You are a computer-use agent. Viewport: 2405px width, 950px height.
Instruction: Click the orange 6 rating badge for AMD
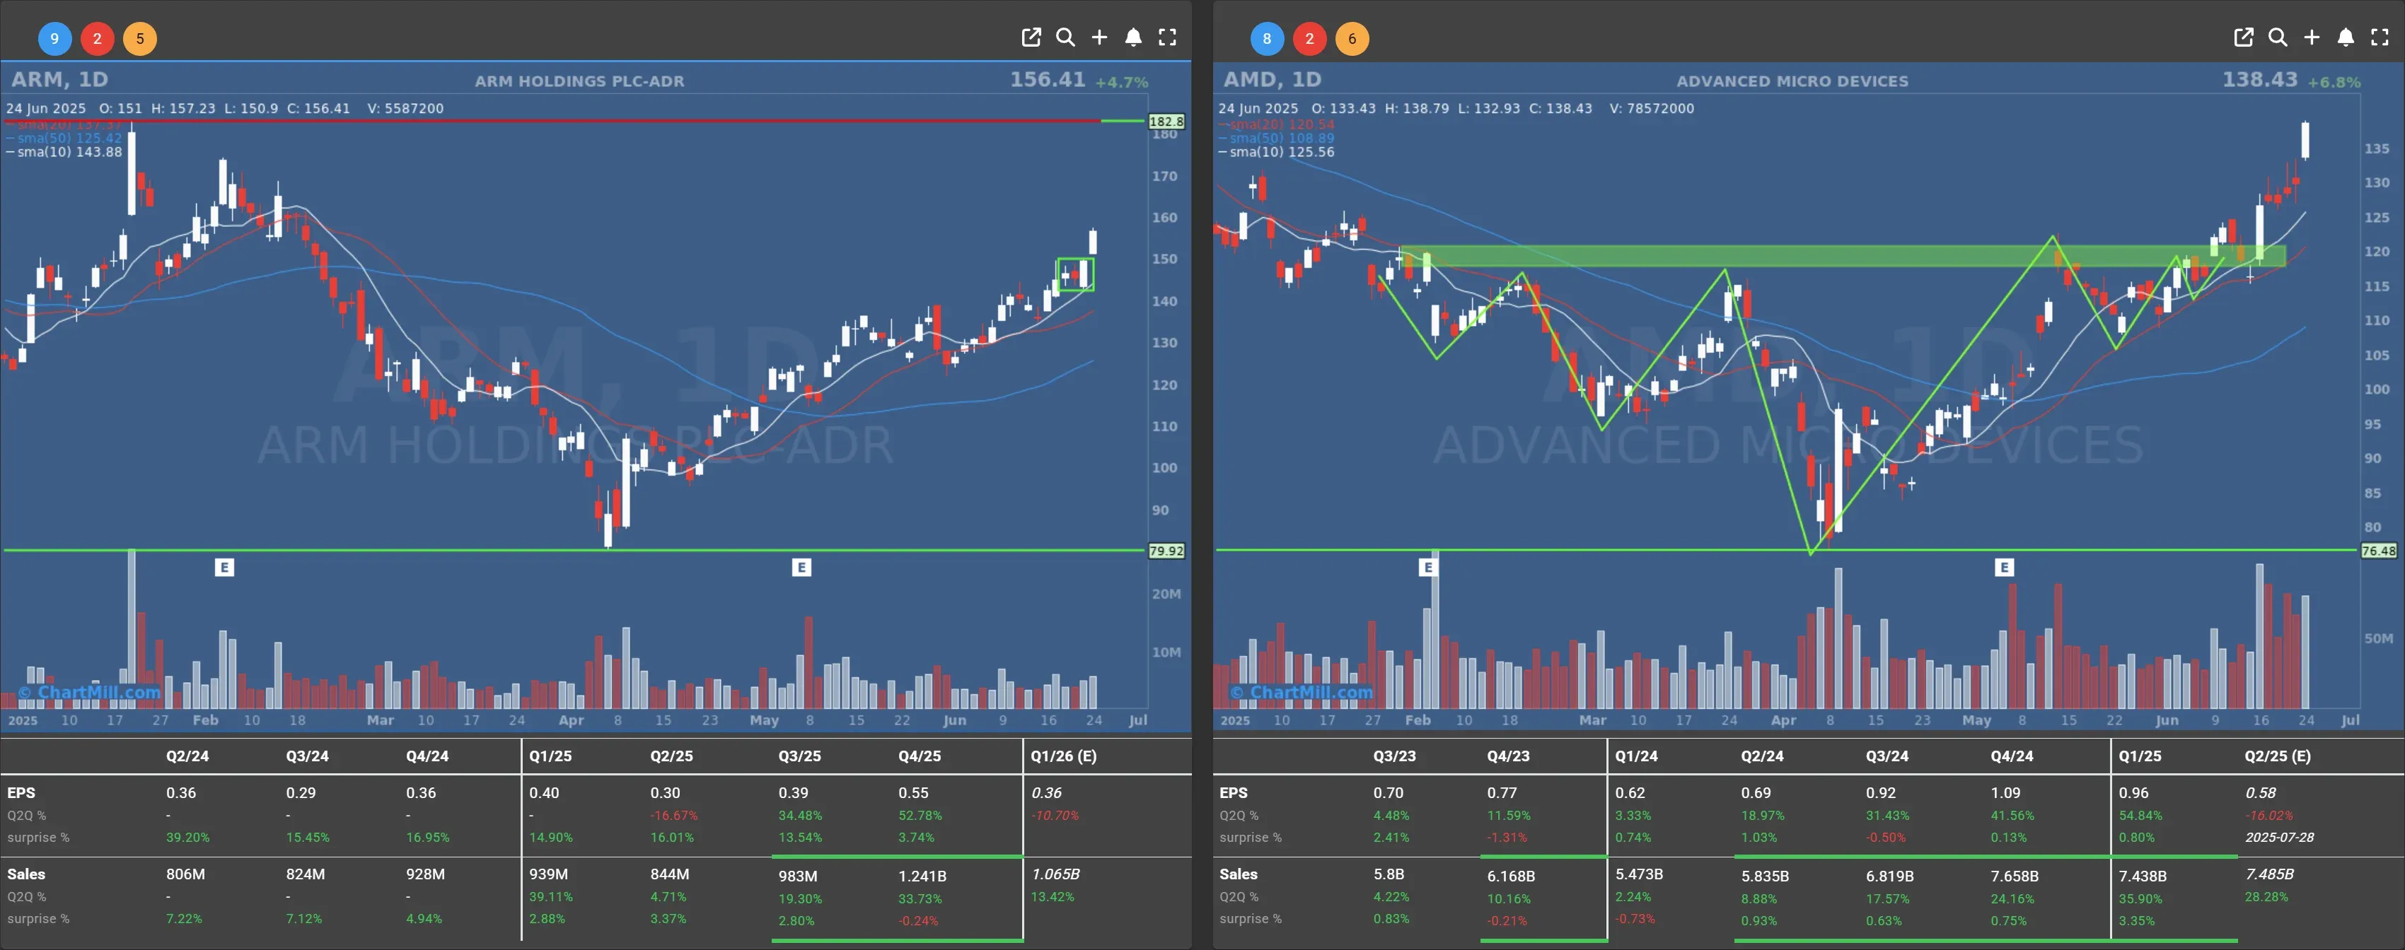(1352, 38)
